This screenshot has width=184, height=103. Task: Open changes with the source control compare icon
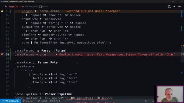pyautogui.click(x=169, y=7)
